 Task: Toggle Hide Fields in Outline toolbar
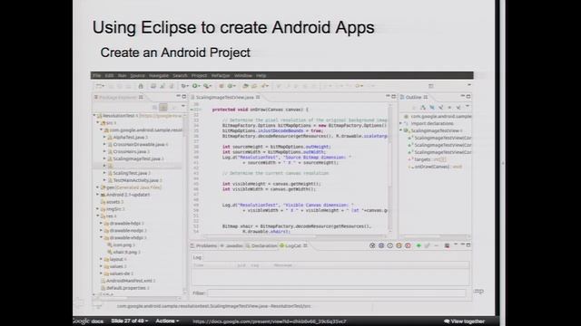(432, 107)
